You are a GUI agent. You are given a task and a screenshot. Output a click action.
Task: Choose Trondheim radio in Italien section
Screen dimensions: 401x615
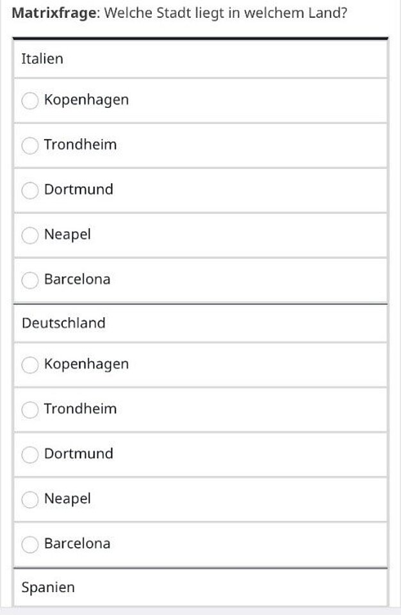[x=30, y=145]
